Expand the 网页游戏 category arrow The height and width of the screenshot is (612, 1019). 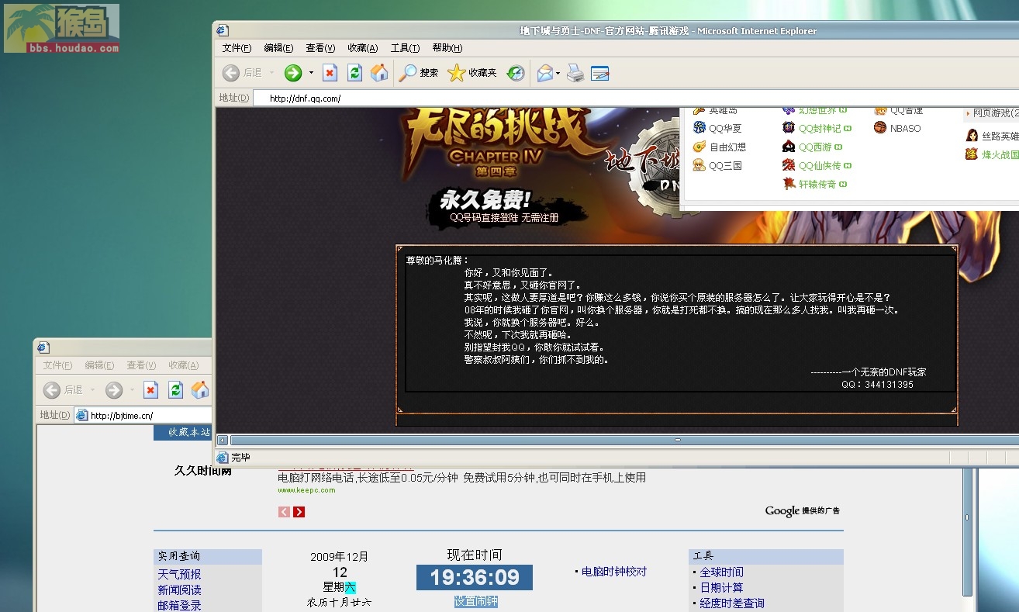969,113
